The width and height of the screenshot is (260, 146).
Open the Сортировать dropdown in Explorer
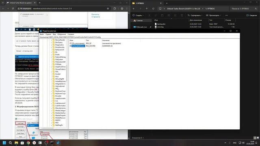(195, 15)
